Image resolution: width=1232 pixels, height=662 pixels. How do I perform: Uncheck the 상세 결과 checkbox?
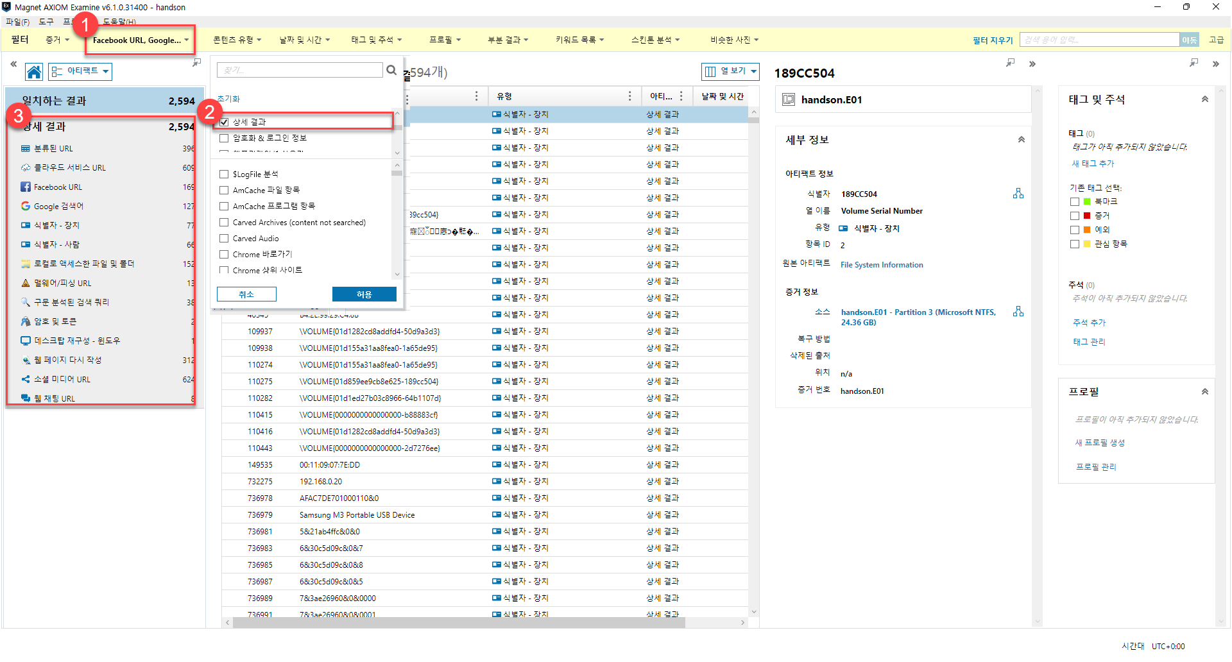(225, 122)
